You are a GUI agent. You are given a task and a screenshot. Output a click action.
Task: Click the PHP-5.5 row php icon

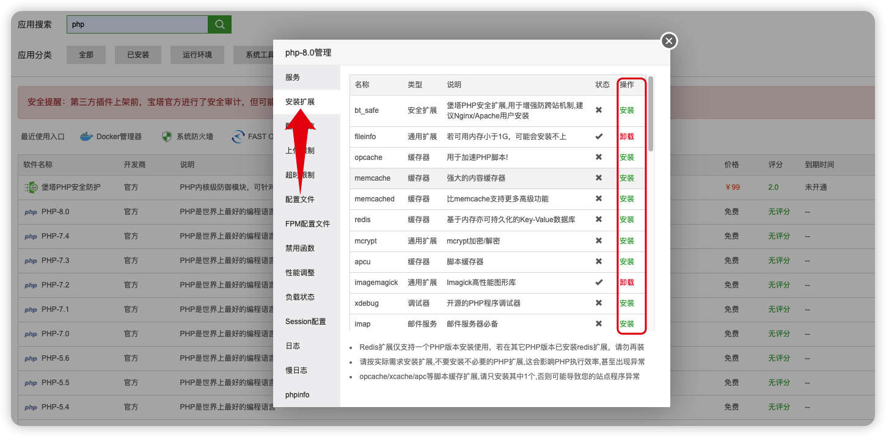tap(31, 383)
